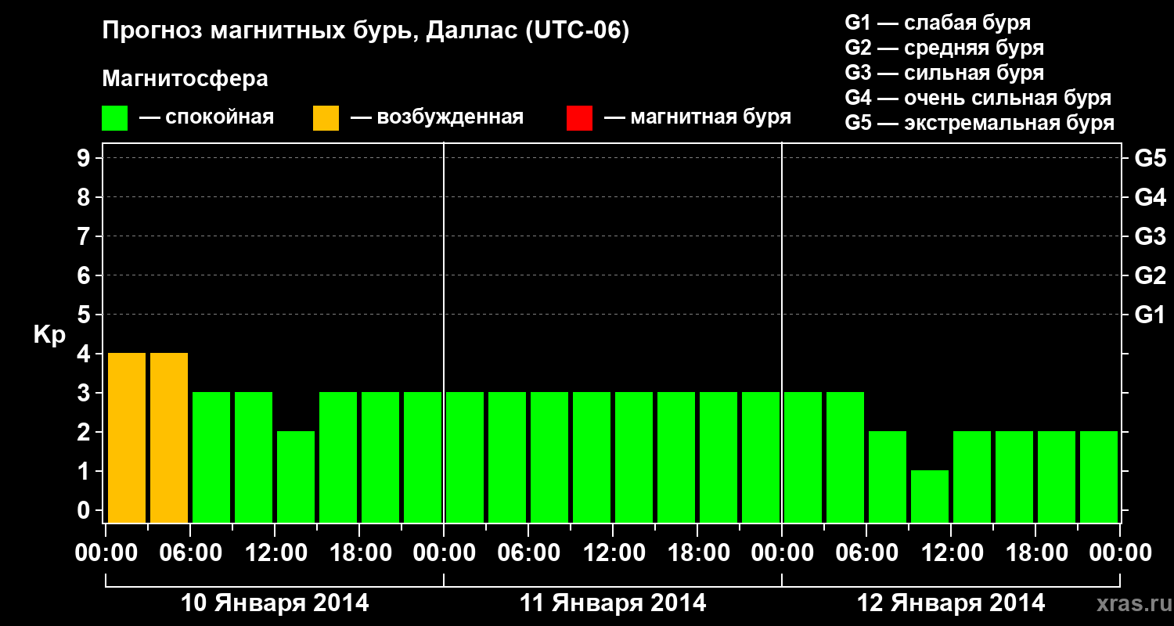The height and width of the screenshot is (626, 1174).
Task: Select 'G5 — экстремальная буря' legend line
Action: coord(980,124)
